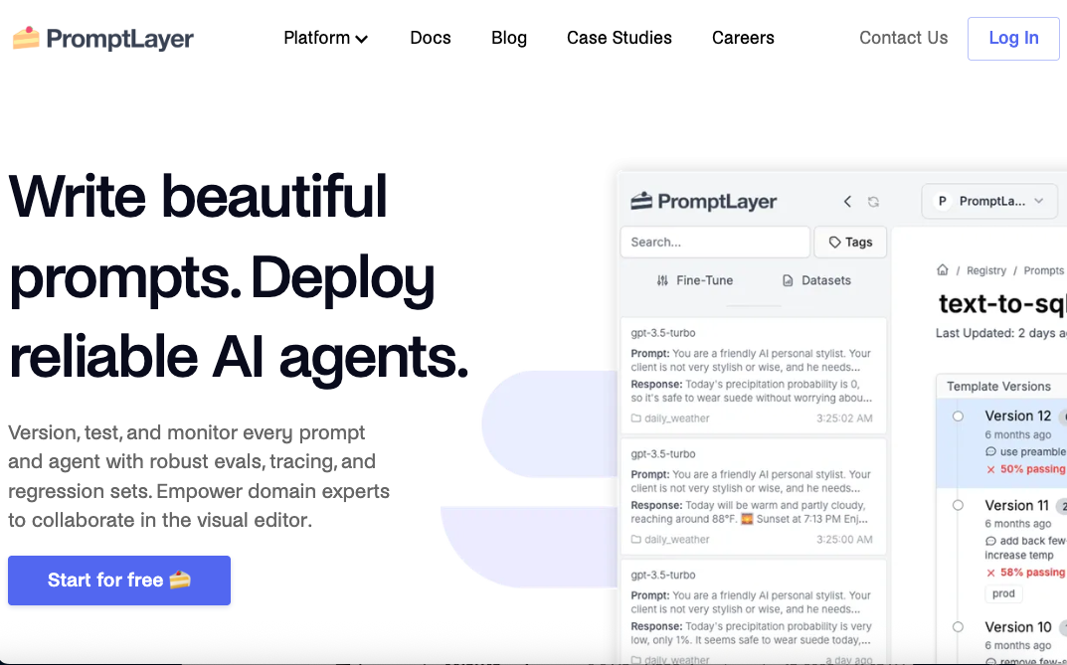Click the red X beside 58% passing
1067x665 pixels.
990,573
